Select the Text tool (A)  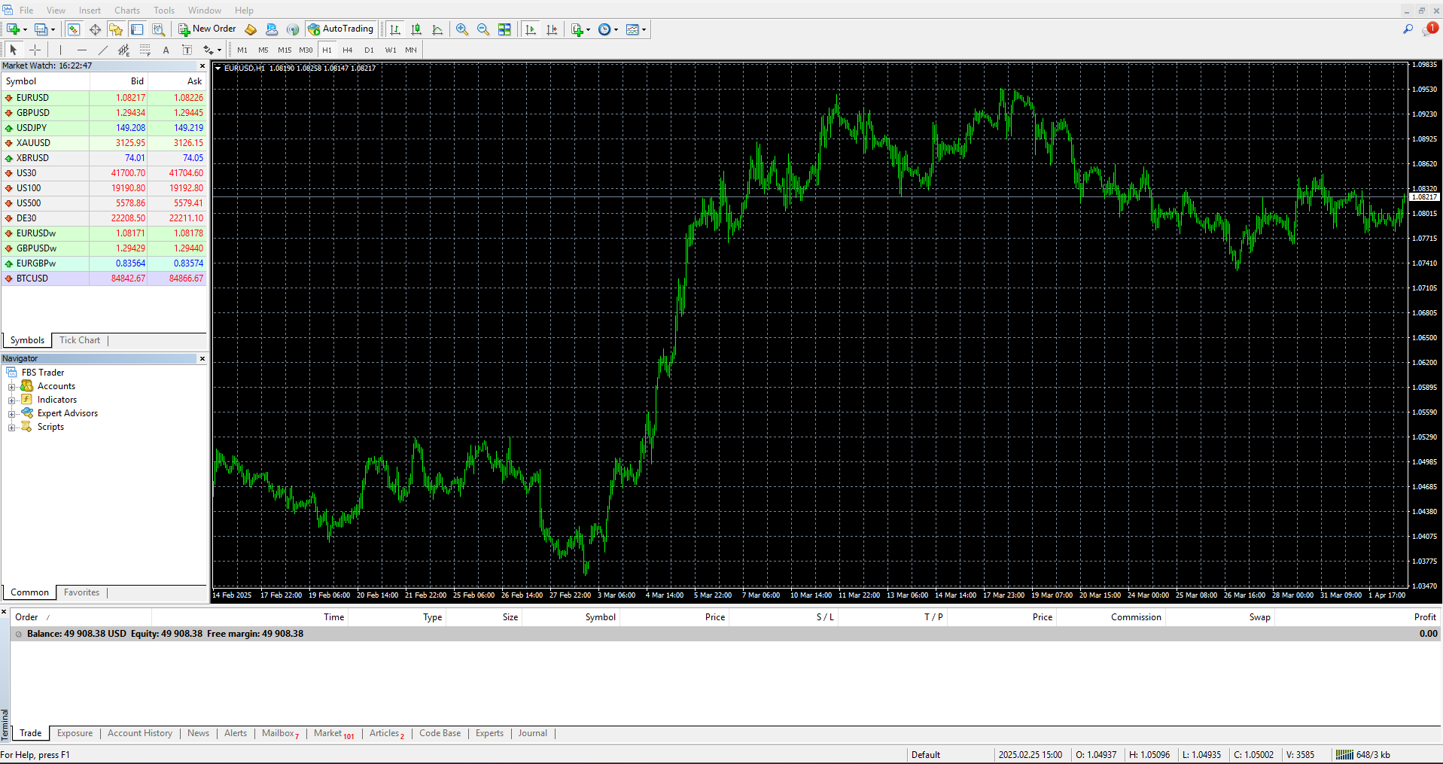166,50
